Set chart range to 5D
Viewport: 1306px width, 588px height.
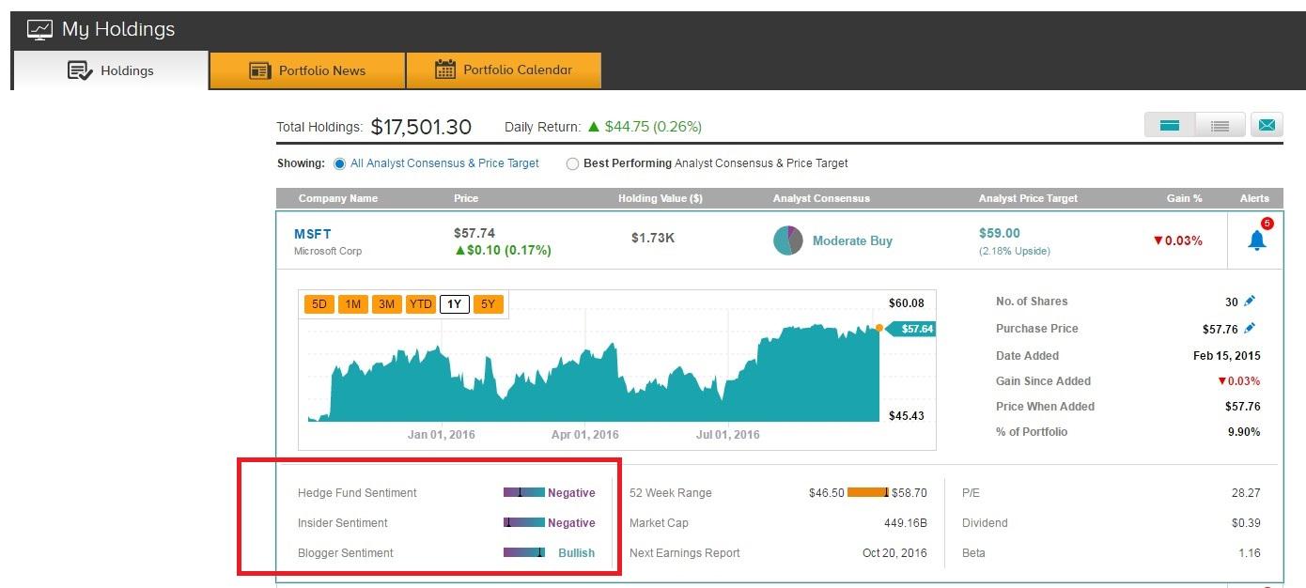319,304
